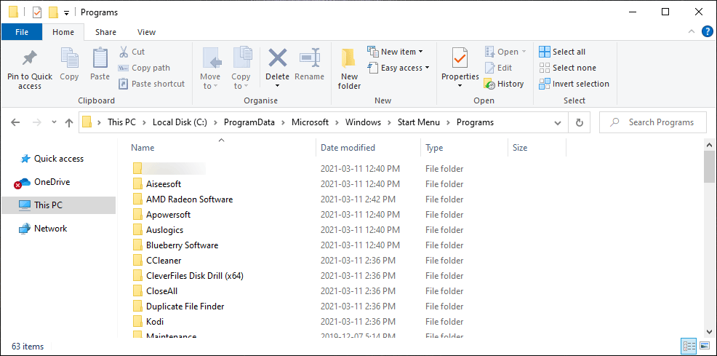Click Start Menu in the address path
Image resolution: width=717 pixels, height=356 pixels.
(418, 122)
